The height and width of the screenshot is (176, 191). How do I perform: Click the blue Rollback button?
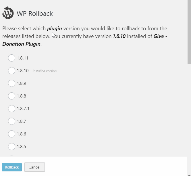coord(12,167)
